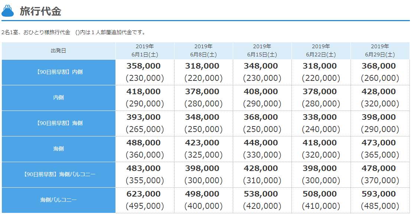This screenshot has height=214, width=411.
Task: Click the 出発日 header cell
Action: [x=58, y=50]
